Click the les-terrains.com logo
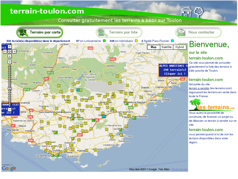 [x=212, y=105]
